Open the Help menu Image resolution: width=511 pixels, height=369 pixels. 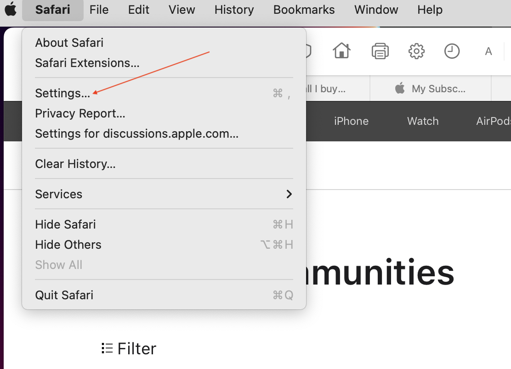coord(430,10)
